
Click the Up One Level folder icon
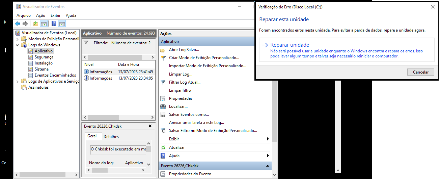(35, 24)
